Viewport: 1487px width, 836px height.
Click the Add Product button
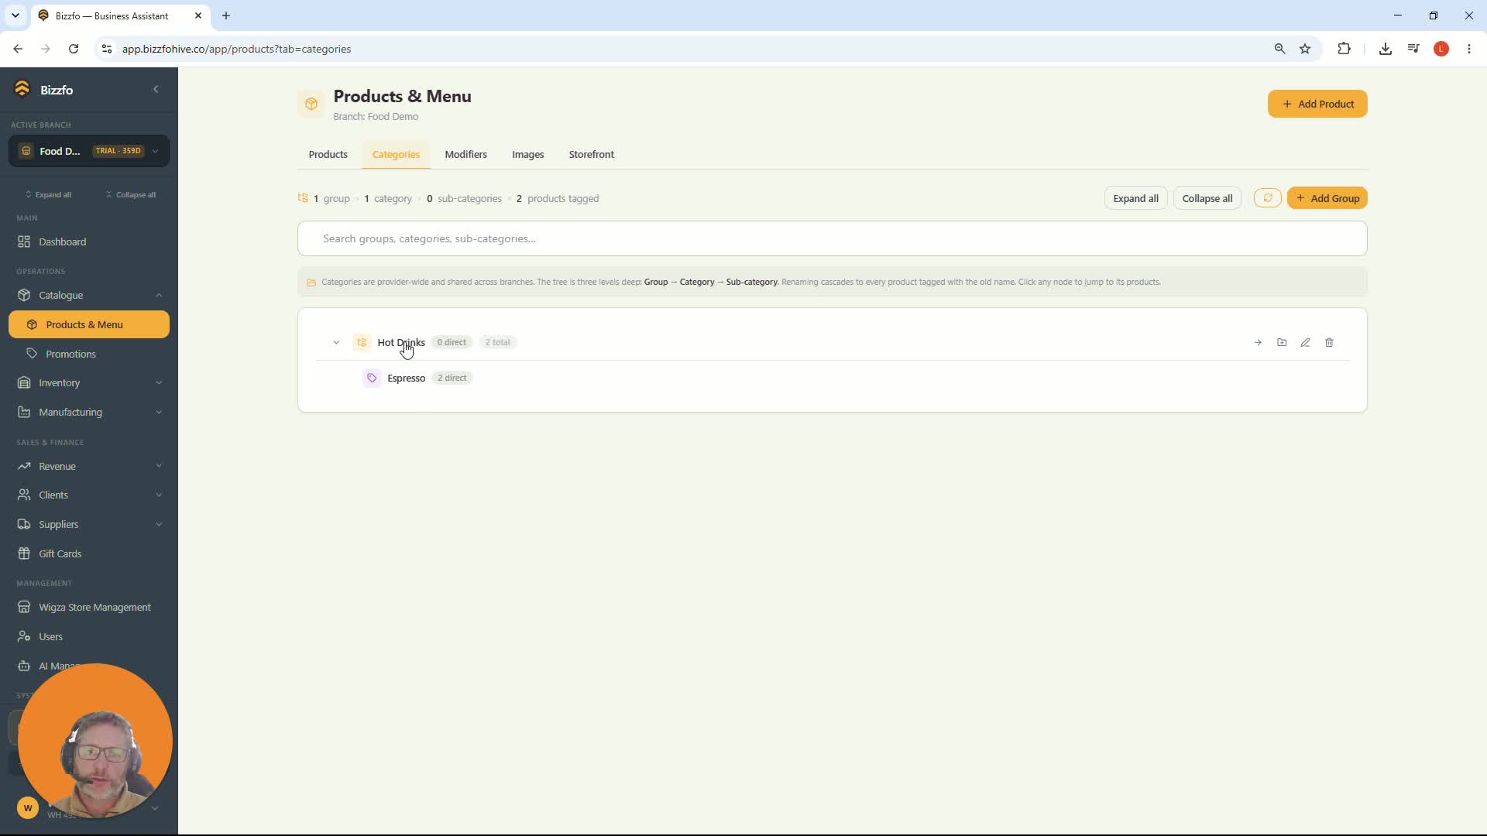click(1317, 104)
